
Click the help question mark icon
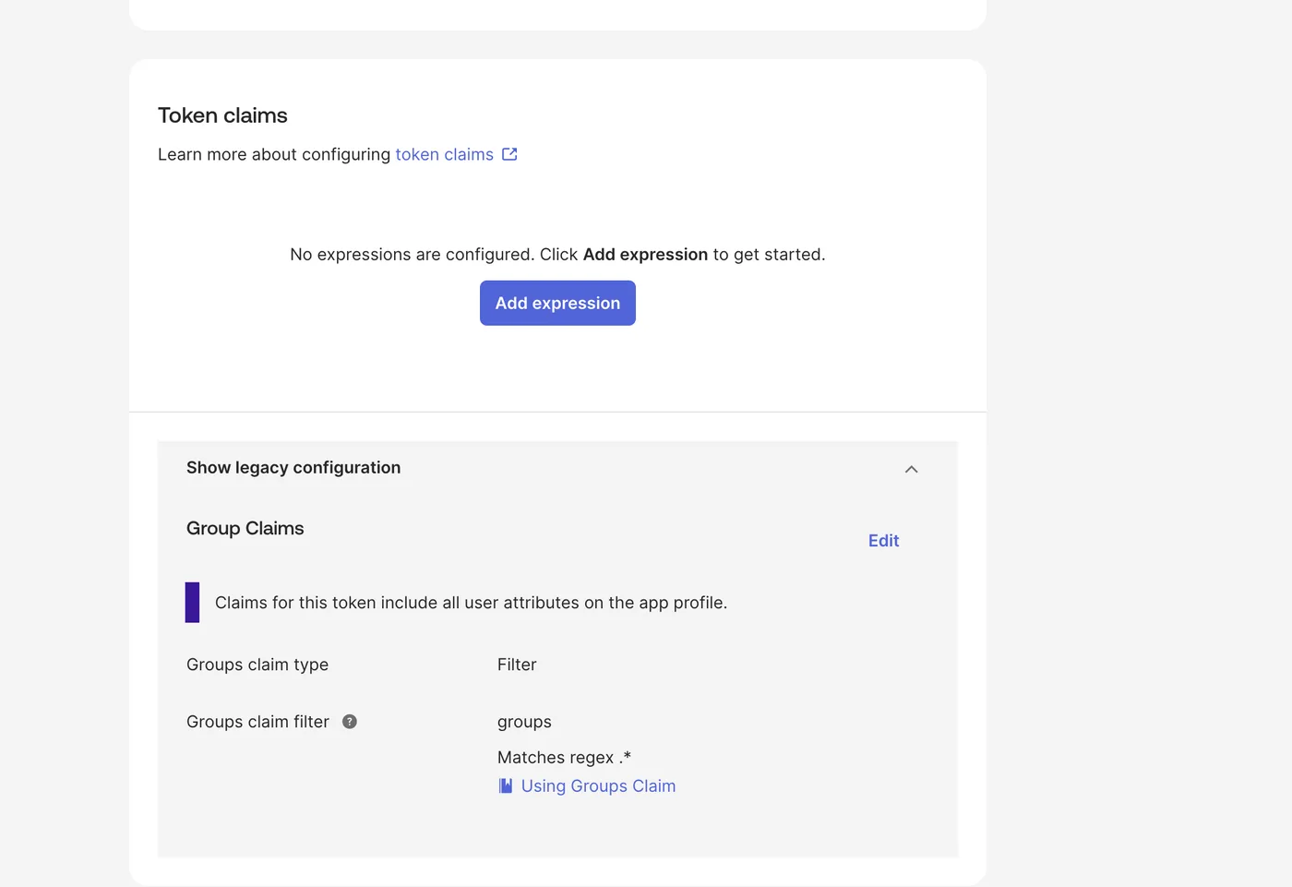[x=350, y=722]
